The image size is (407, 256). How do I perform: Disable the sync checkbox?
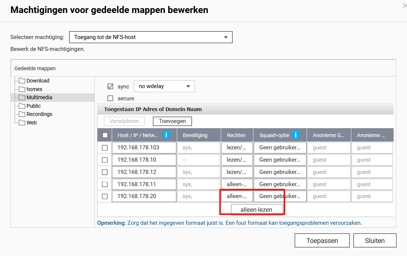[110, 87]
